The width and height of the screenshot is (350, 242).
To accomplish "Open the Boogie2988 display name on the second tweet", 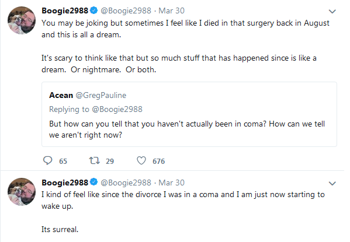I will 65,183.
